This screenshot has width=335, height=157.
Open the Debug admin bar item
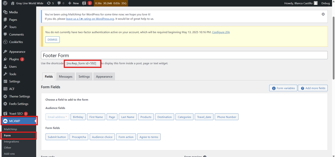(326, 3)
